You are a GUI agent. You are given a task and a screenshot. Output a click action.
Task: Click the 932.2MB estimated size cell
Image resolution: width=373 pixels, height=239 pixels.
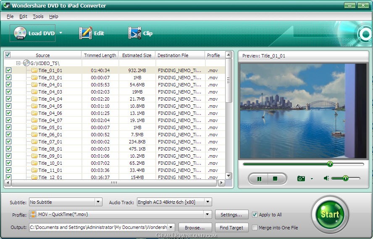click(137, 70)
